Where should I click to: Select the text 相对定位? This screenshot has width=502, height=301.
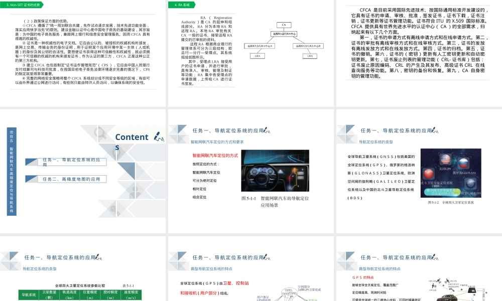[x=199, y=189]
